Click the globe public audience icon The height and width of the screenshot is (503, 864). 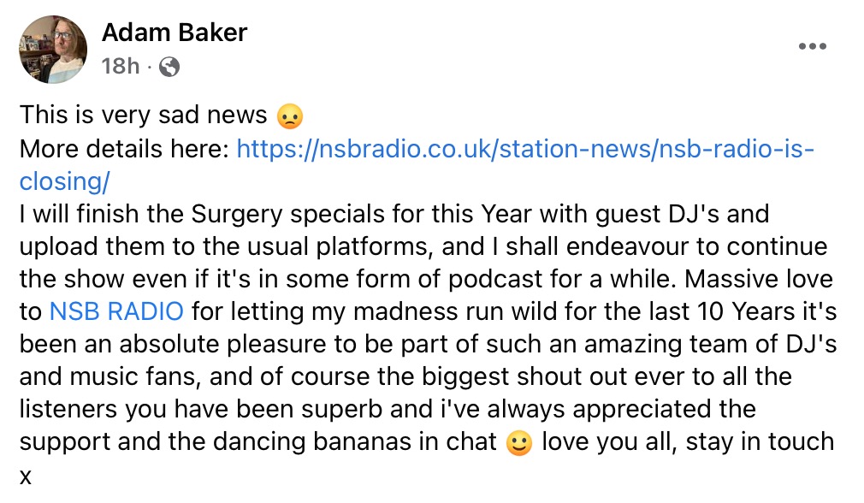click(169, 66)
